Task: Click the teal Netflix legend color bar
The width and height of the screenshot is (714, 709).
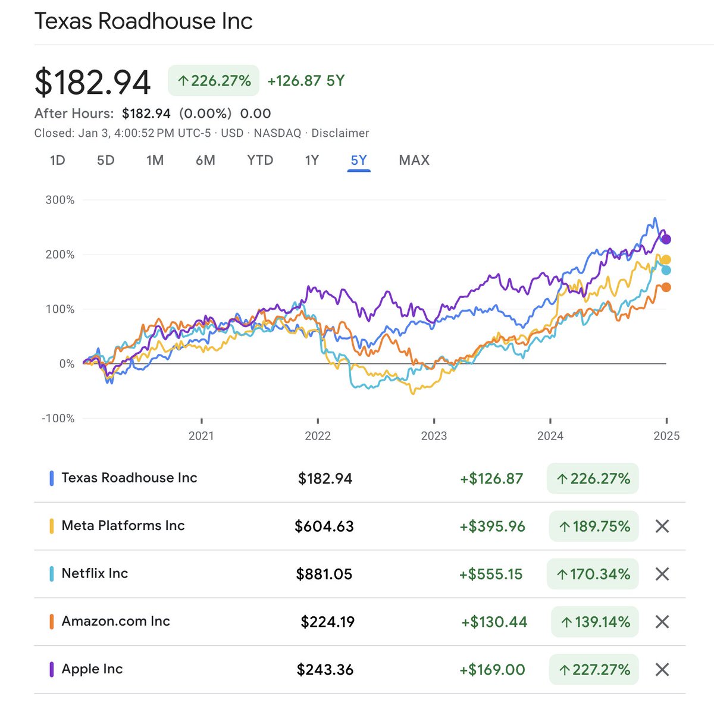Action: tap(51, 574)
